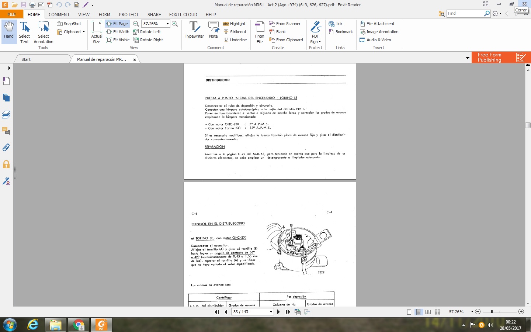Switch to continuous facing view mode
Image resolution: width=531 pixels, height=332 pixels.
tap(437, 312)
